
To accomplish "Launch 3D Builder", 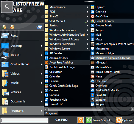I will click(67, 53).
